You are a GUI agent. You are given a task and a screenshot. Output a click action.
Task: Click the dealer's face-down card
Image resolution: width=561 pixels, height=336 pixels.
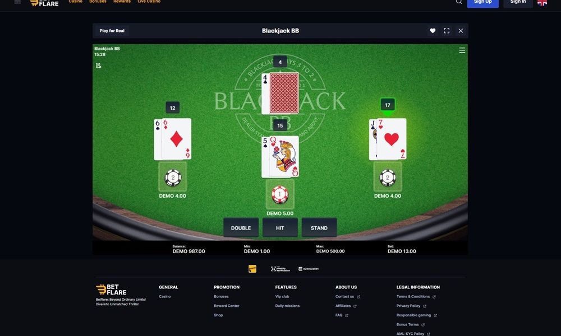[284, 93]
